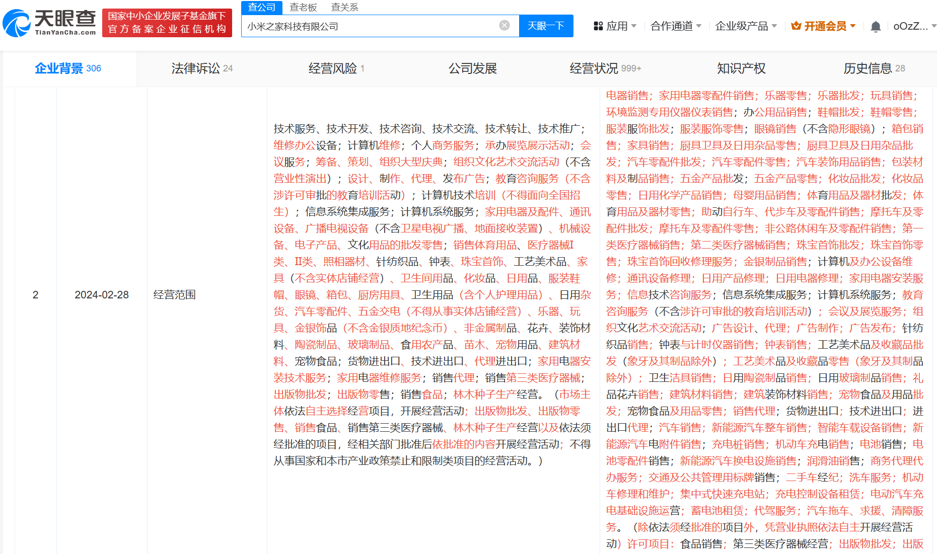This screenshot has width=937, height=554.
Task: Switch to 查关系 search tab
Action: click(345, 7)
